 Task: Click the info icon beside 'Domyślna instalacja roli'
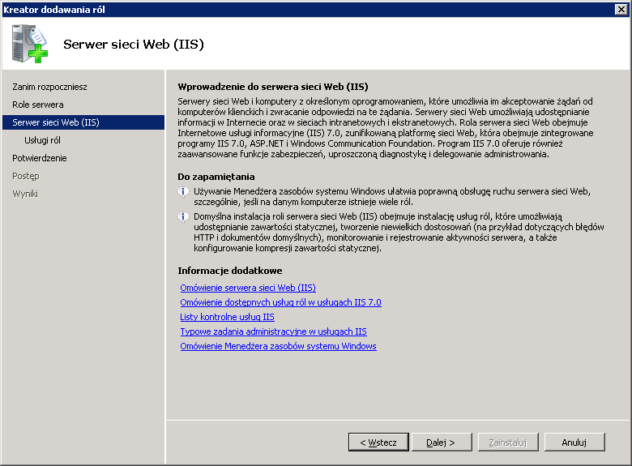coord(183,217)
